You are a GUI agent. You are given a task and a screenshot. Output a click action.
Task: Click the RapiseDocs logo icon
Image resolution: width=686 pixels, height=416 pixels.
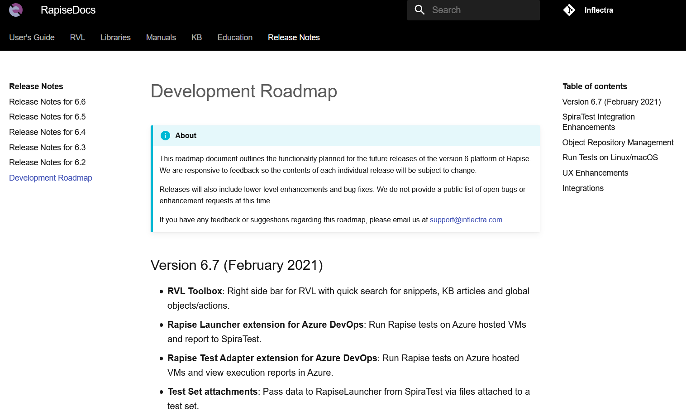tap(16, 10)
